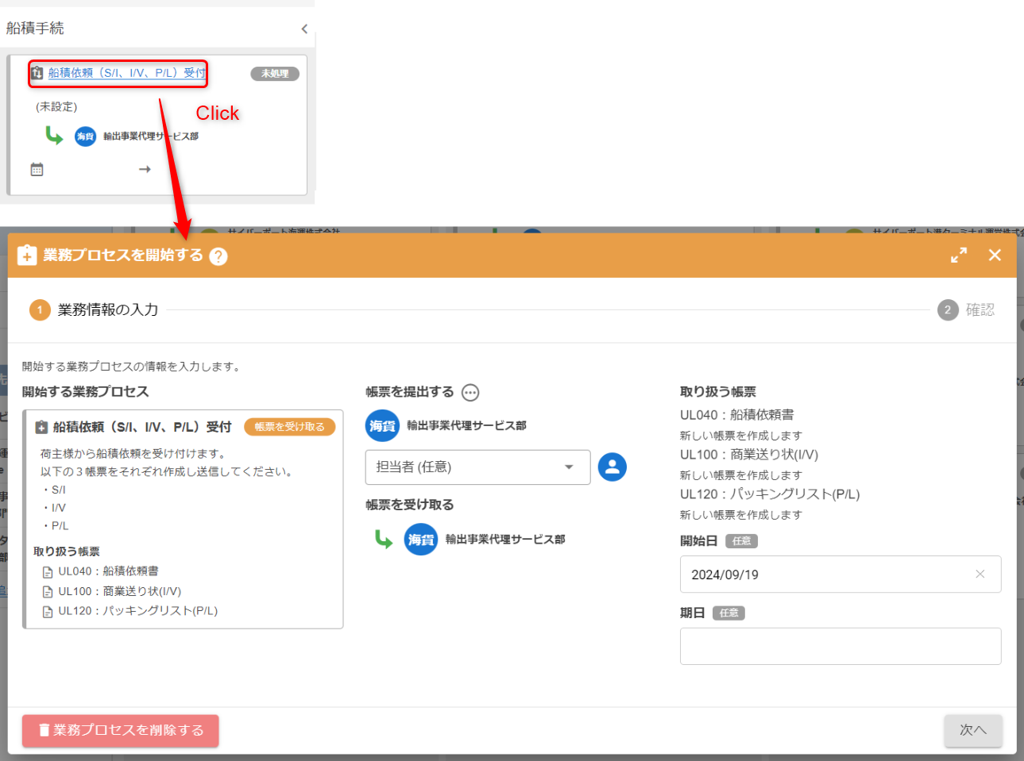Screen dimensions: 1024x761
Task: Open the 担当者 (任意) dropdown
Action: (x=477, y=467)
